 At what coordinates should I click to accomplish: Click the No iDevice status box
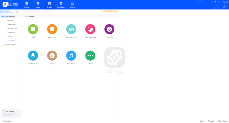(11, 113)
